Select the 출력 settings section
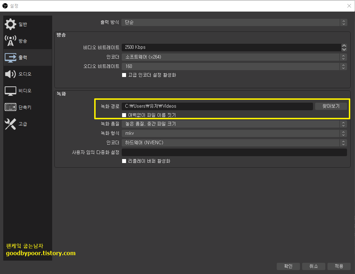Image resolution: width=355 pixels, height=274 pixels. 28,57
